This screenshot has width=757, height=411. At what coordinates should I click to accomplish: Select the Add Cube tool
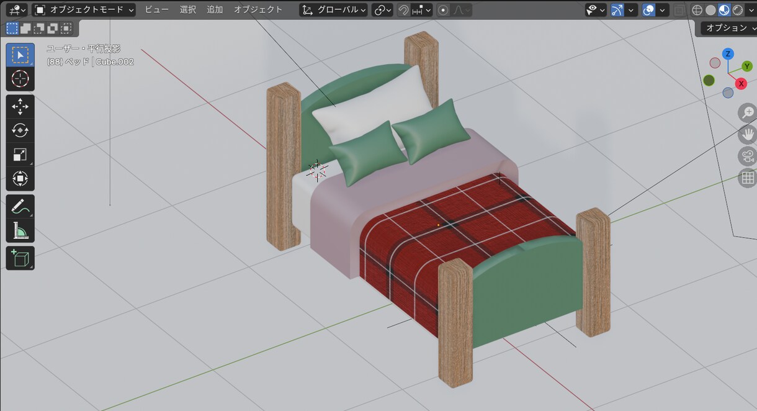pyautogui.click(x=20, y=258)
